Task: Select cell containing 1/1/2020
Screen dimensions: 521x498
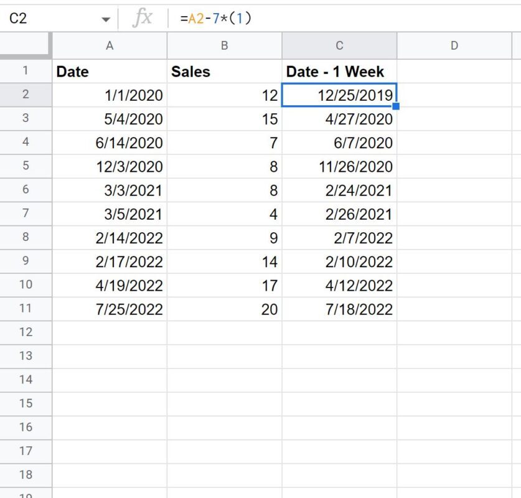Action: pos(110,95)
